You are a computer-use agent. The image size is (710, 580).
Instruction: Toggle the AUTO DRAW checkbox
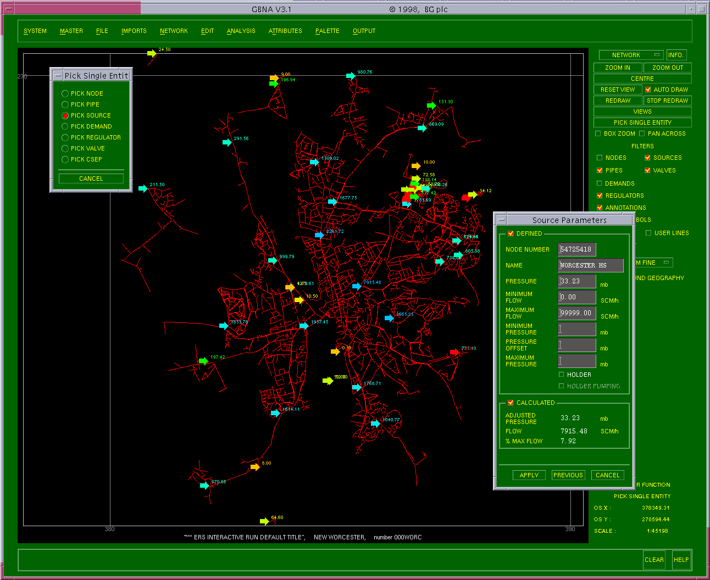point(648,90)
